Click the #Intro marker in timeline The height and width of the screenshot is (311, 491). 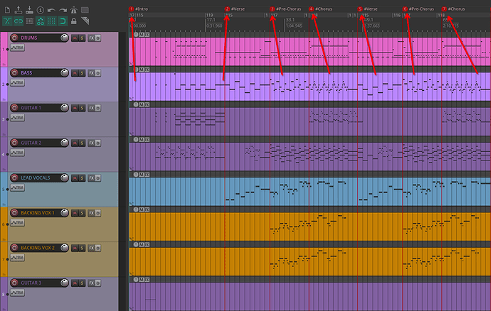tap(141, 9)
